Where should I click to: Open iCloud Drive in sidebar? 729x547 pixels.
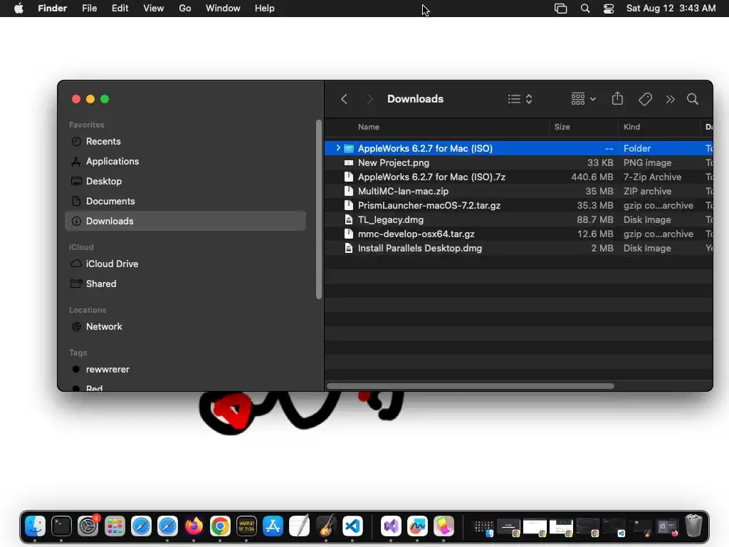(186, 264)
